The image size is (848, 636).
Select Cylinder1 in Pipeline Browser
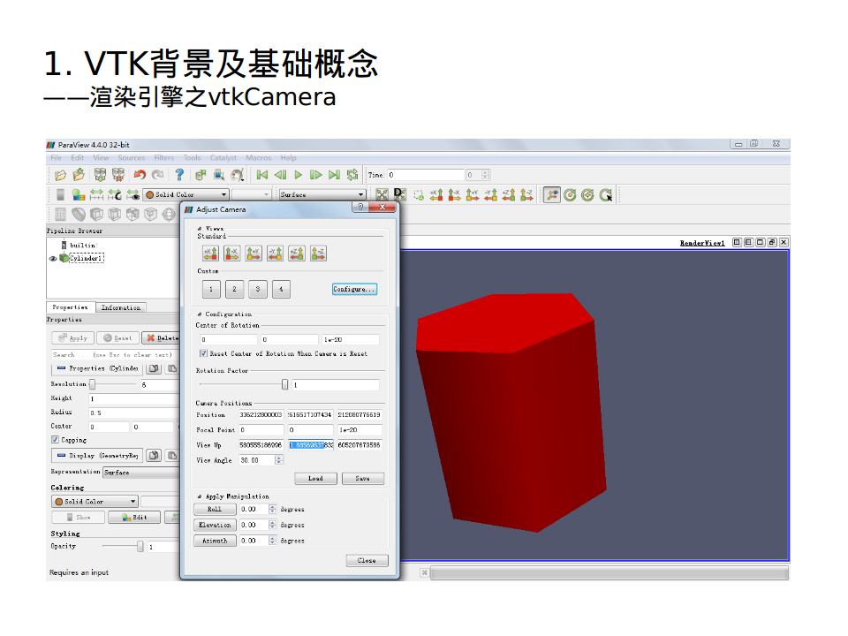(x=87, y=259)
